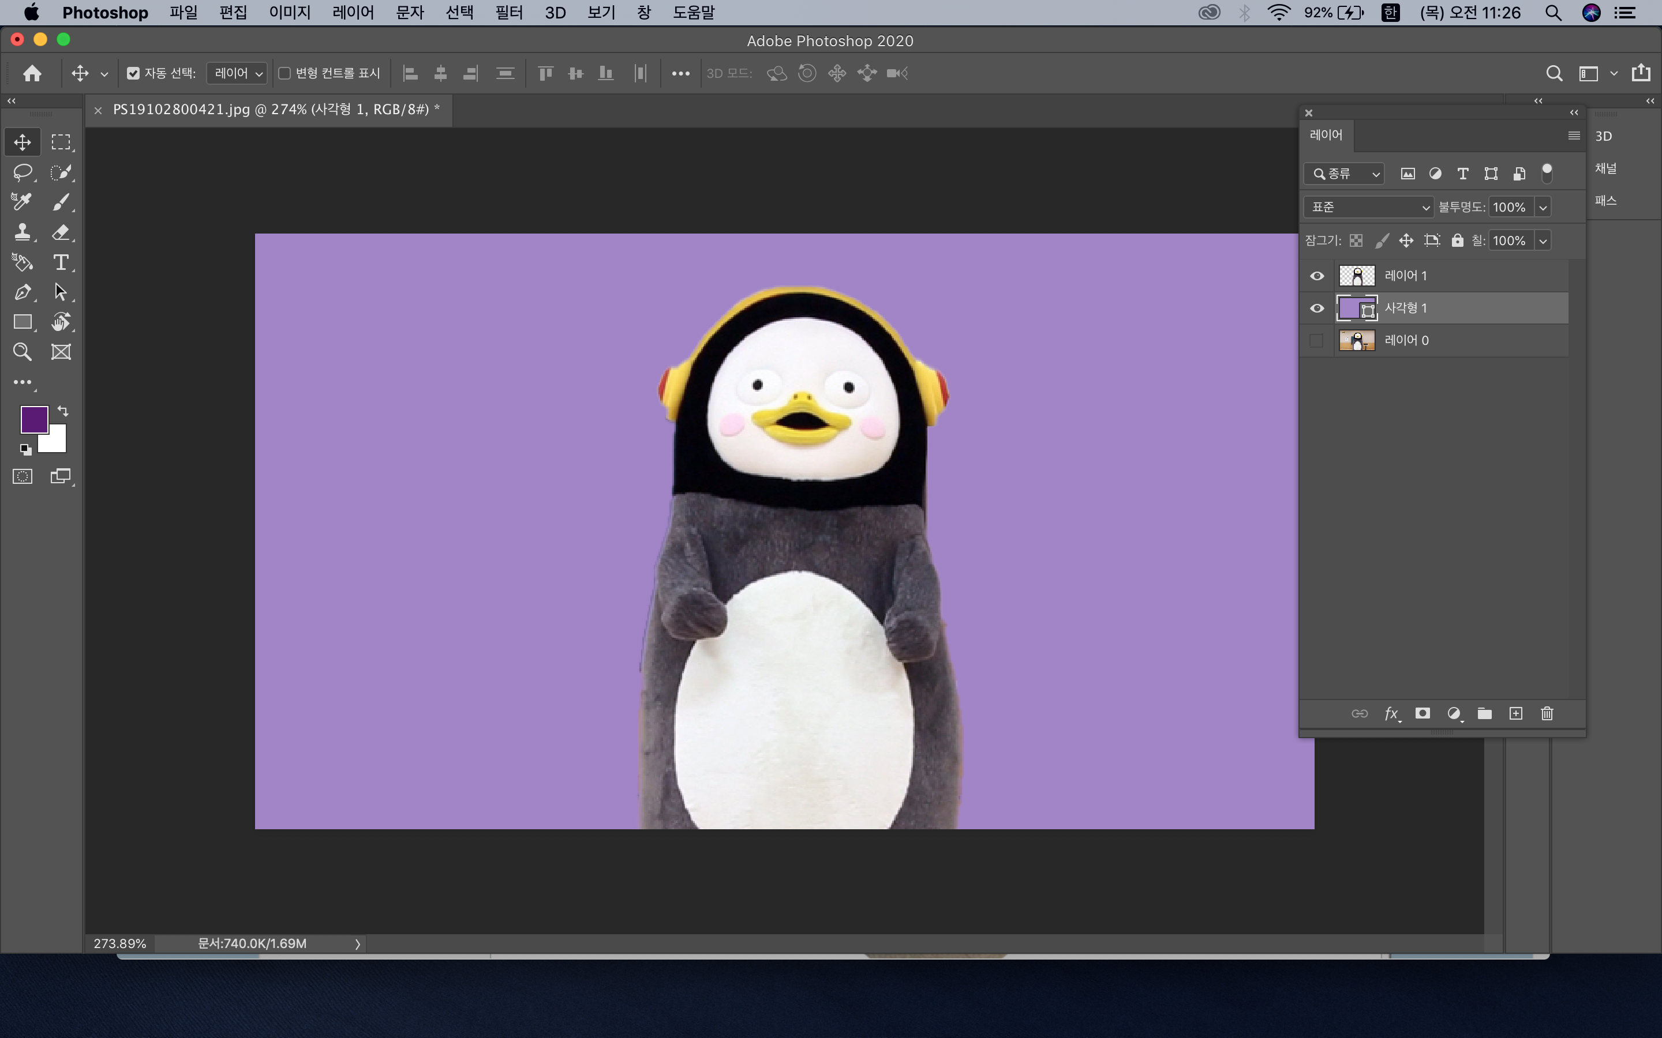This screenshot has width=1662, height=1038.
Task: Click the purple foreground color swatch
Action: point(33,419)
